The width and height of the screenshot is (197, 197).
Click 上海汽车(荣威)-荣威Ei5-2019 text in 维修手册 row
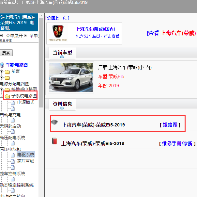[93, 143]
